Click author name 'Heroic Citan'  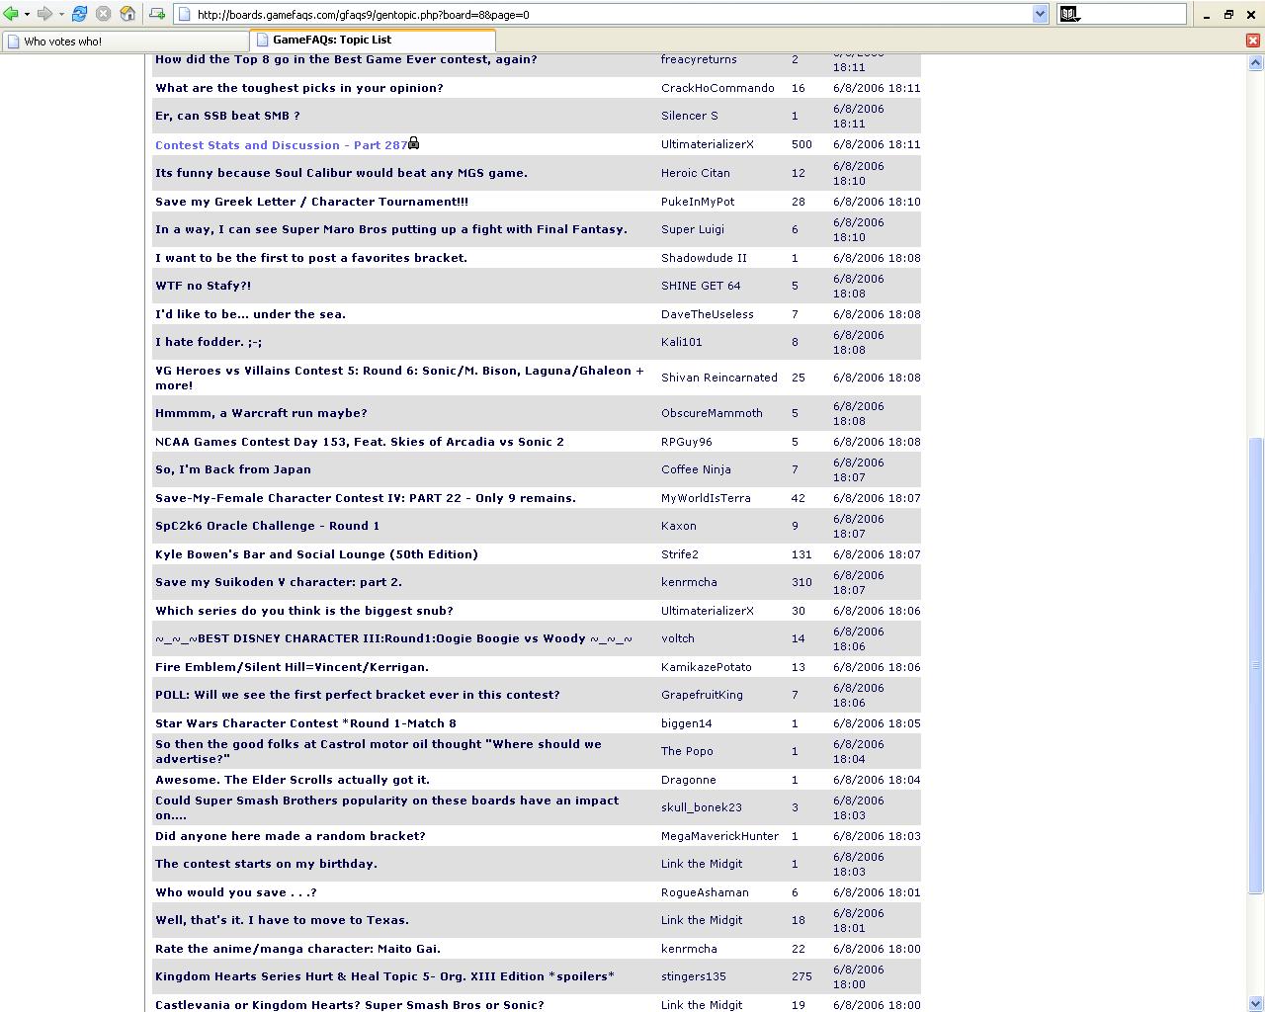pos(696,173)
